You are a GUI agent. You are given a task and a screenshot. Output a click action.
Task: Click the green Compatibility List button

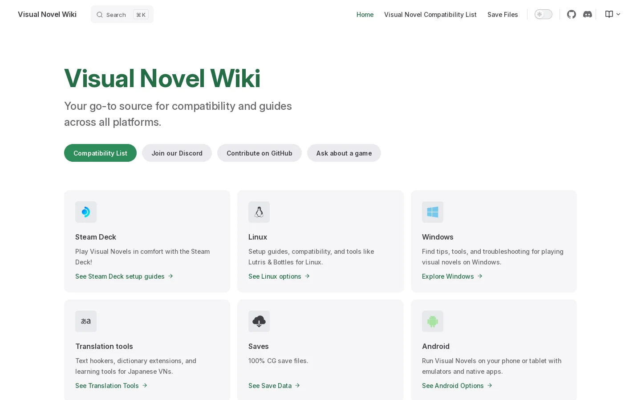coord(100,153)
